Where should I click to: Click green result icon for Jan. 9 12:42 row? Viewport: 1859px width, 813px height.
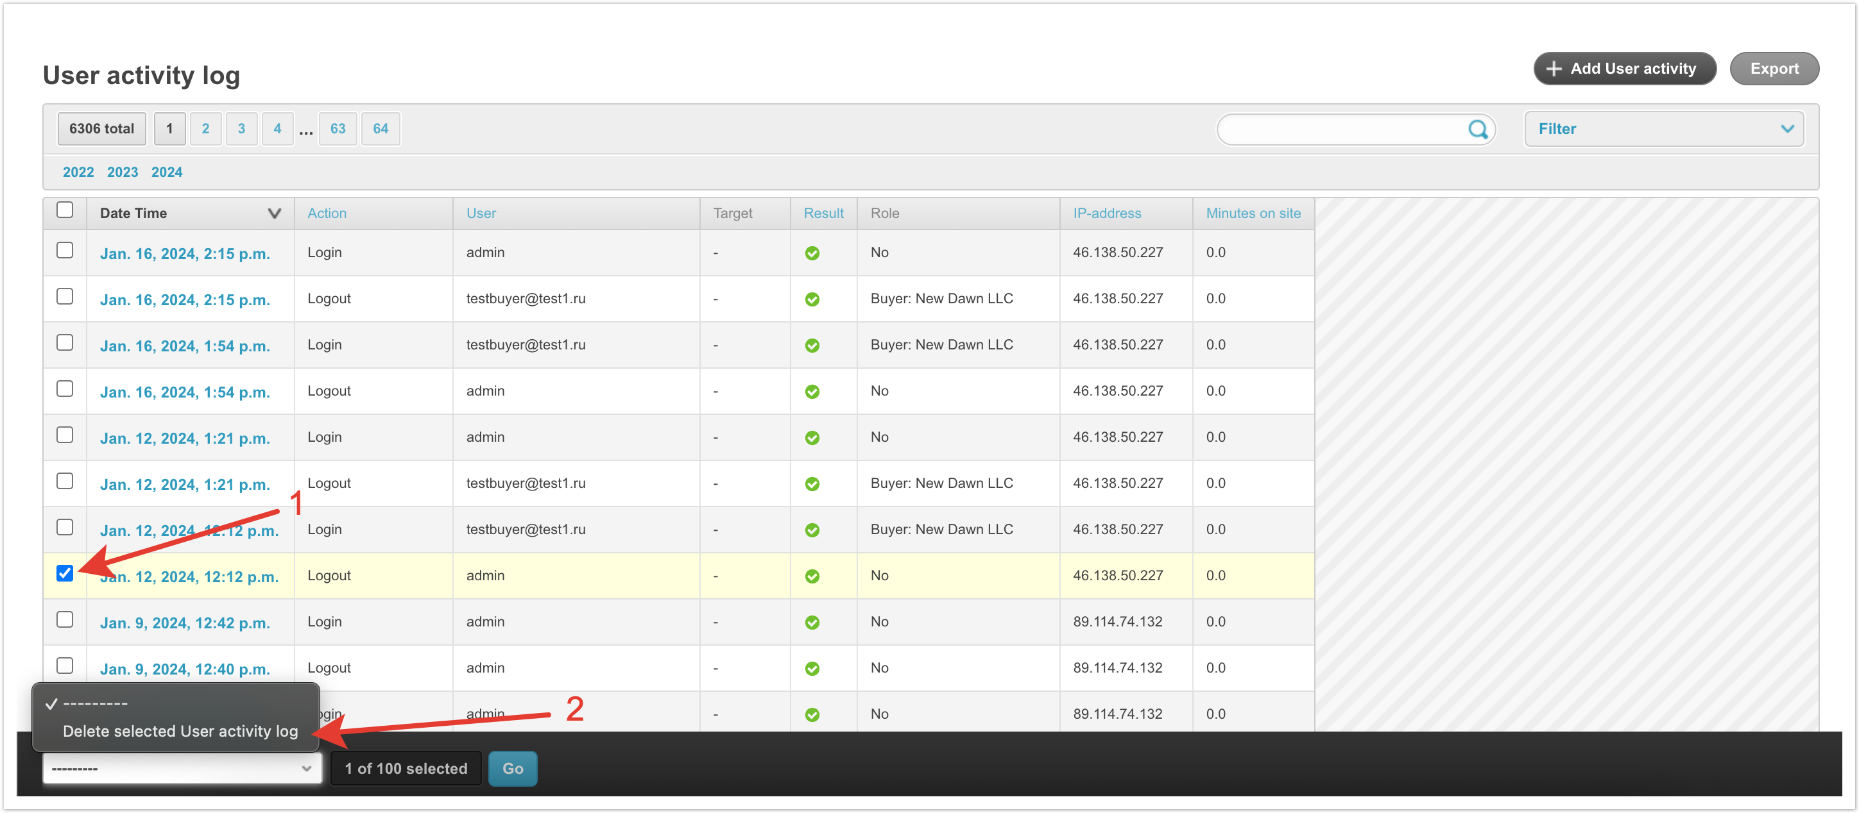point(812,622)
